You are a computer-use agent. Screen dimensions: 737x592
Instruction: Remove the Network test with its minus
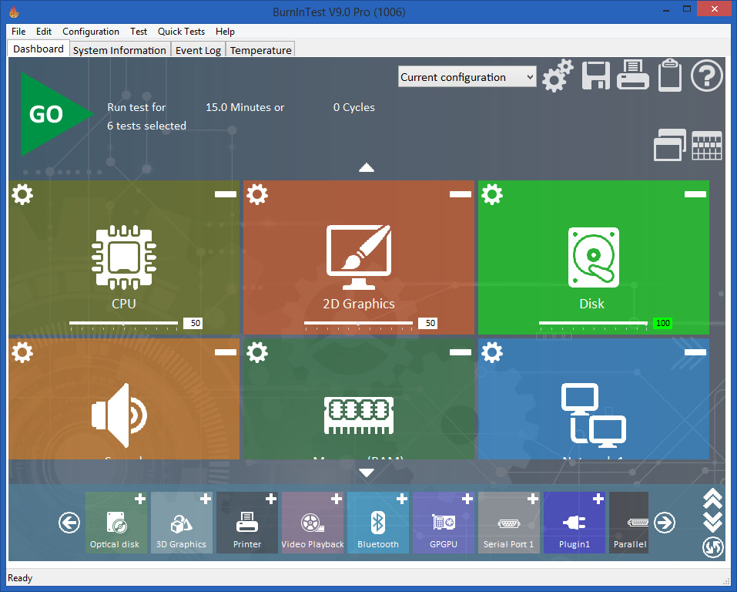click(695, 352)
